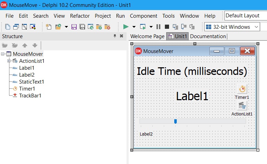Open the File menu

click(9, 16)
